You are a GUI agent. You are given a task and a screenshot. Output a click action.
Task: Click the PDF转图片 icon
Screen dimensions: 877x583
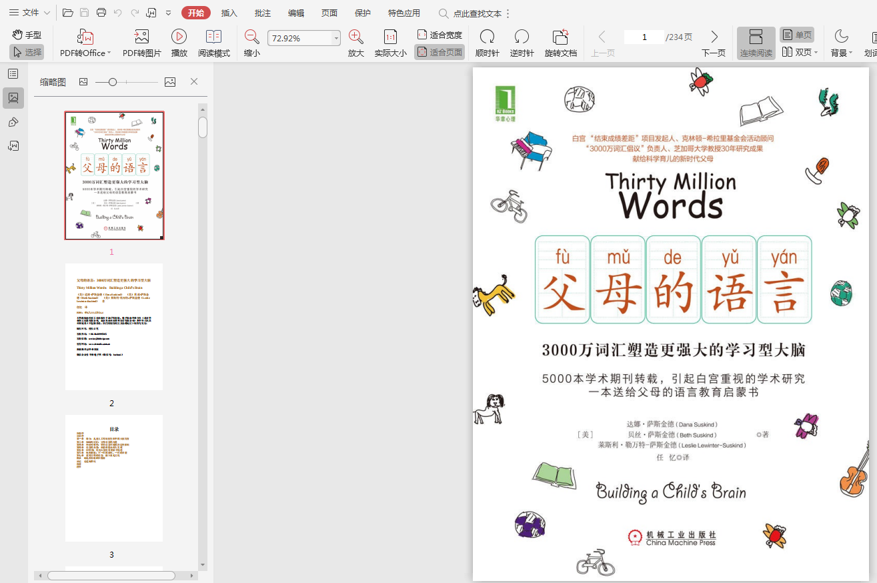click(141, 37)
